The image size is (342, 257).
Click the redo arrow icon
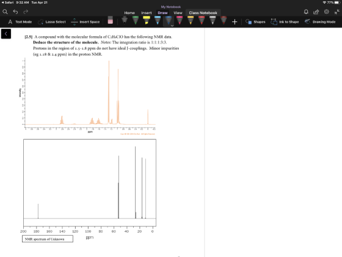click(26, 12)
